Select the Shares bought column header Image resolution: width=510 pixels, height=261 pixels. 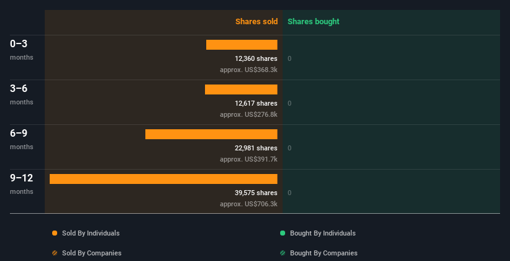pyautogui.click(x=314, y=22)
